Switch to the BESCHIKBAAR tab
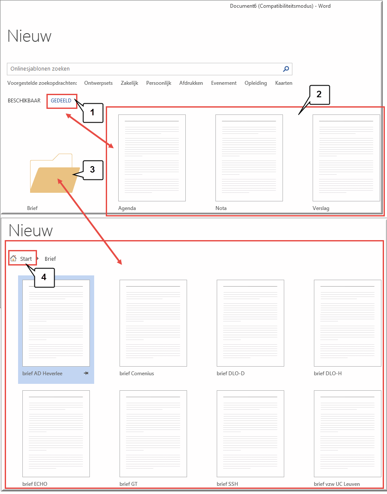 (x=24, y=101)
